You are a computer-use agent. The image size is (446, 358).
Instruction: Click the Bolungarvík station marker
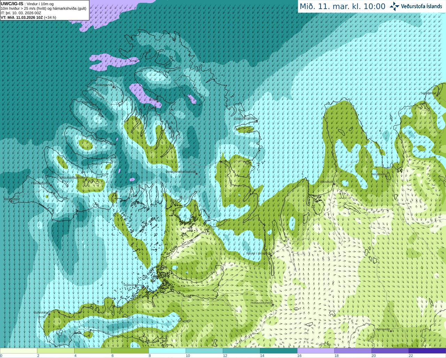[x=114, y=87]
